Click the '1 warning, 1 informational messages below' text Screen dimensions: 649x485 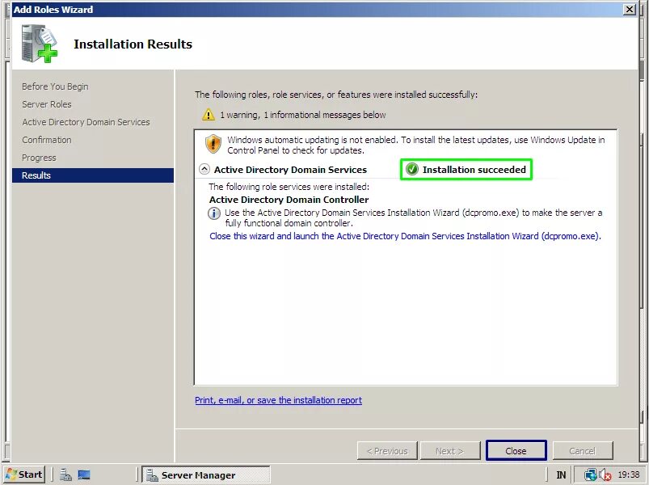[303, 115]
